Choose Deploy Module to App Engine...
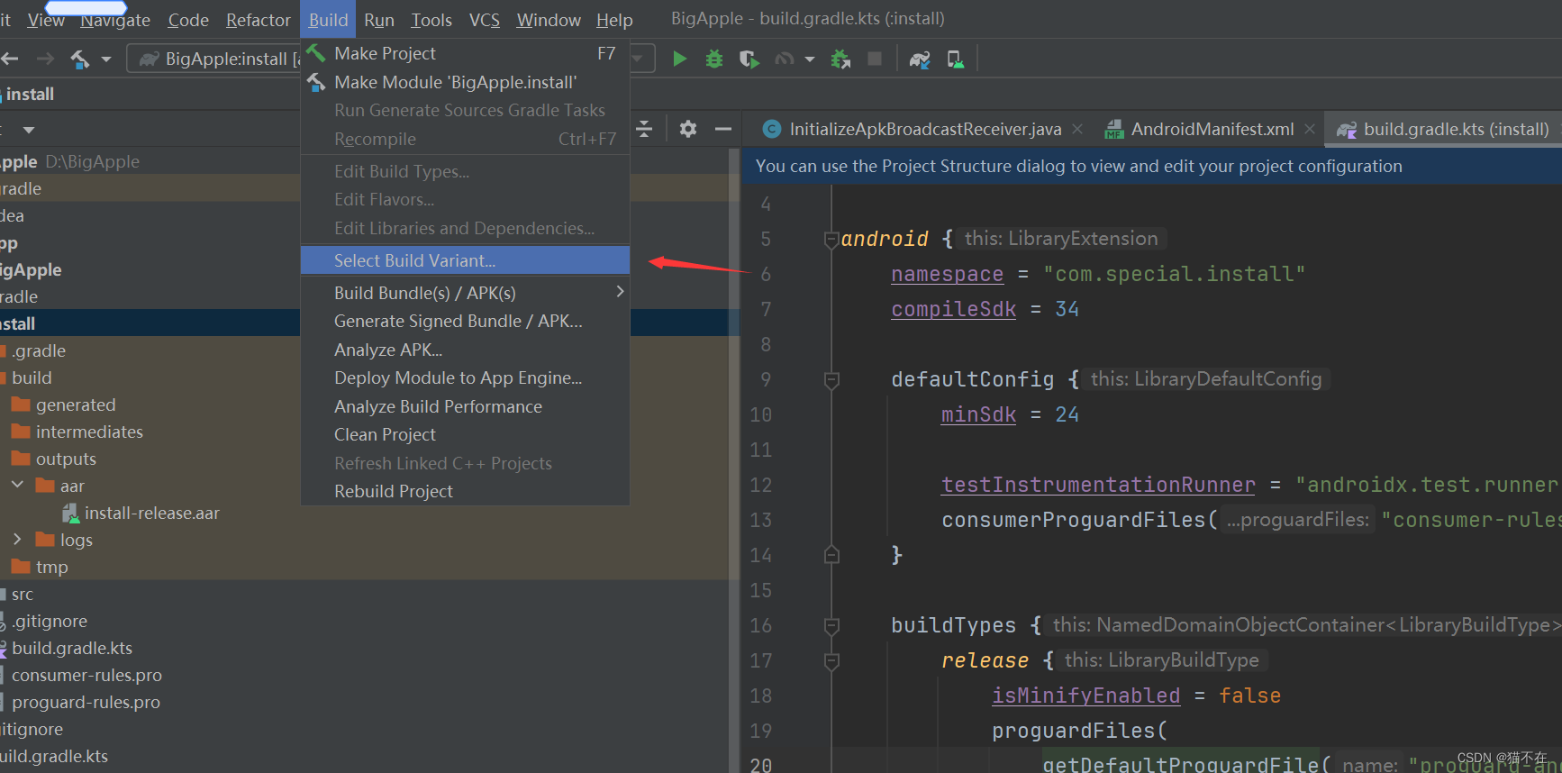The width and height of the screenshot is (1562, 773). (465, 378)
